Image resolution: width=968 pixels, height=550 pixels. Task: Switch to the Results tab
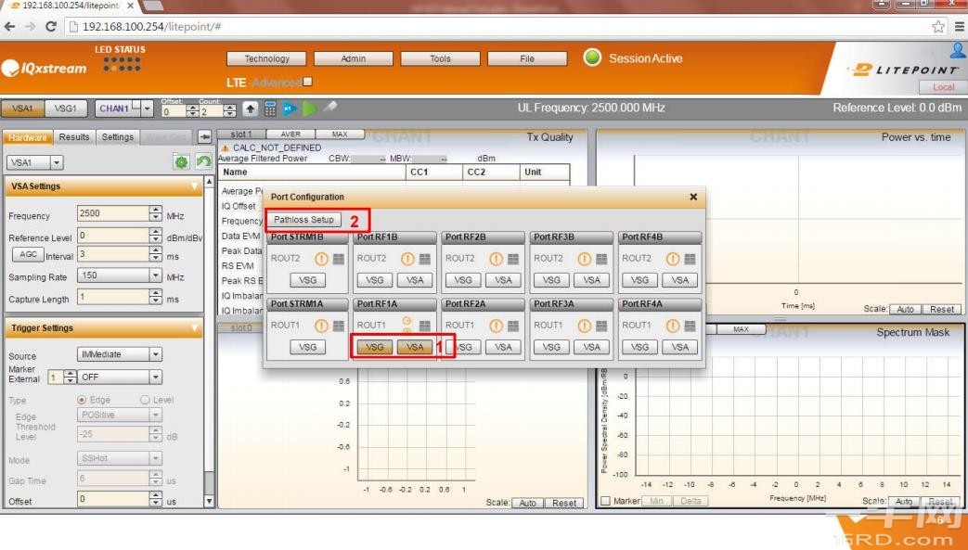pos(74,137)
